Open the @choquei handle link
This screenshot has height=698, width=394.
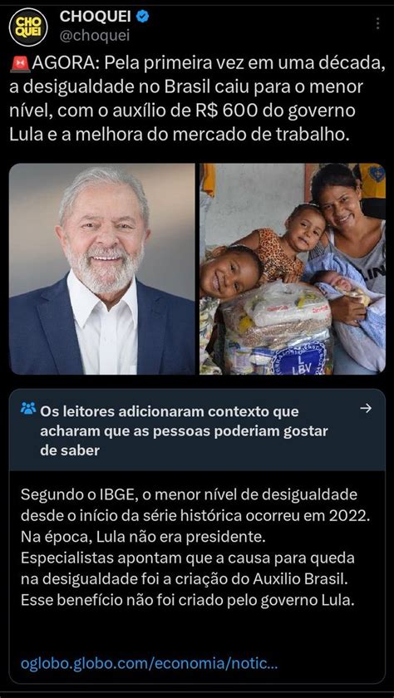coord(95,37)
